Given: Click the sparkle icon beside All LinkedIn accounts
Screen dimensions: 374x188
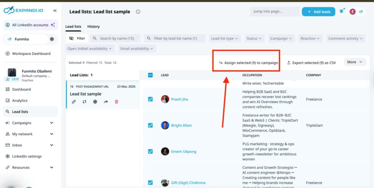Looking at the screenshot, I should [x=53, y=25].
